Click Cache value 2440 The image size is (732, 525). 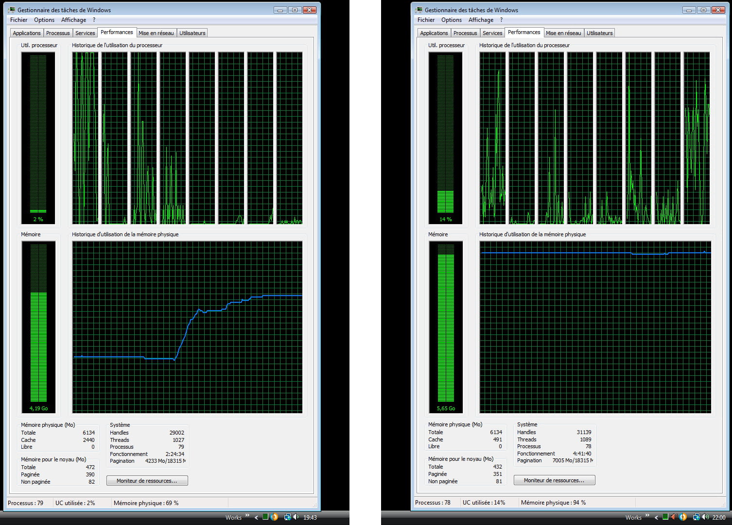pyautogui.click(x=88, y=440)
